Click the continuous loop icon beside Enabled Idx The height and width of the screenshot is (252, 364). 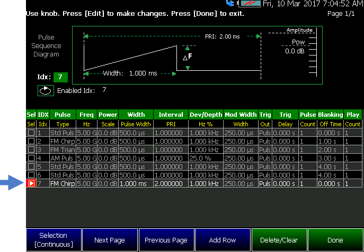coord(46,90)
